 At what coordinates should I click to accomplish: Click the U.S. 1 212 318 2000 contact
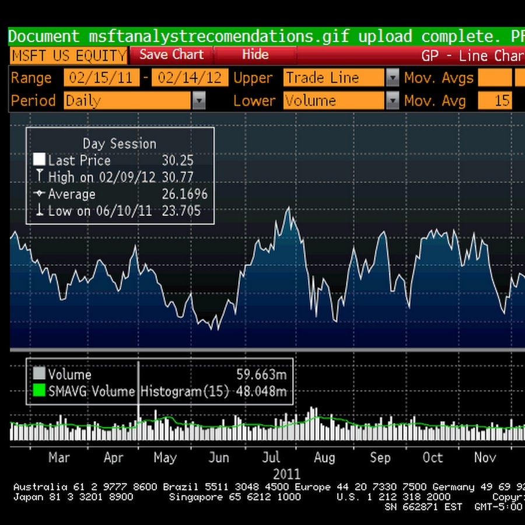coord(394,497)
